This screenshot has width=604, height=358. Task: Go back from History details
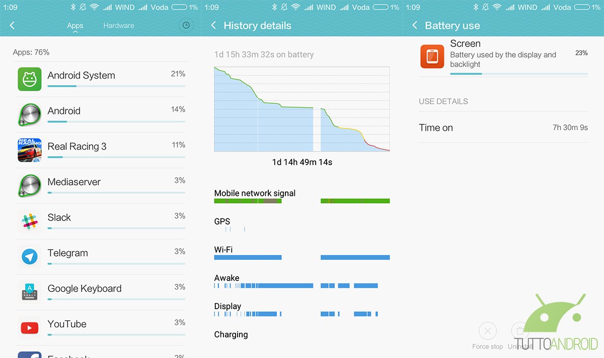[x=213, y=25]
